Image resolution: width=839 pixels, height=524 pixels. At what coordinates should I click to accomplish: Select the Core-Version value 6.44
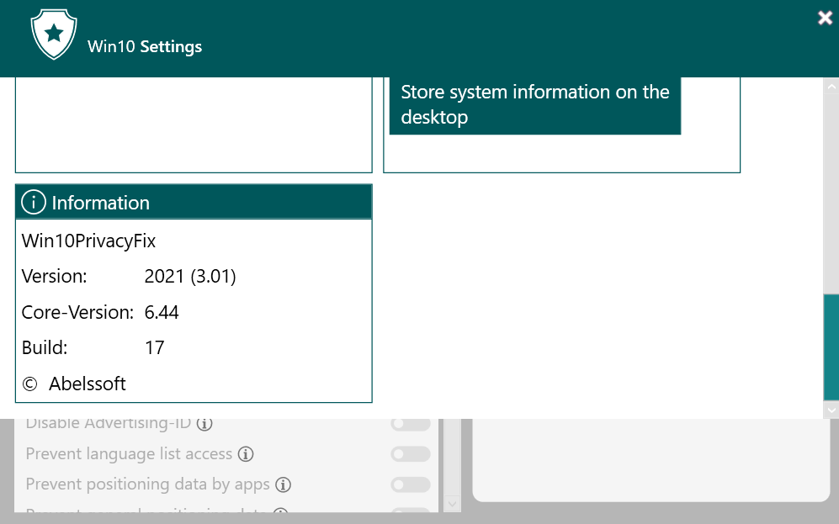click(x=162, y=312)
